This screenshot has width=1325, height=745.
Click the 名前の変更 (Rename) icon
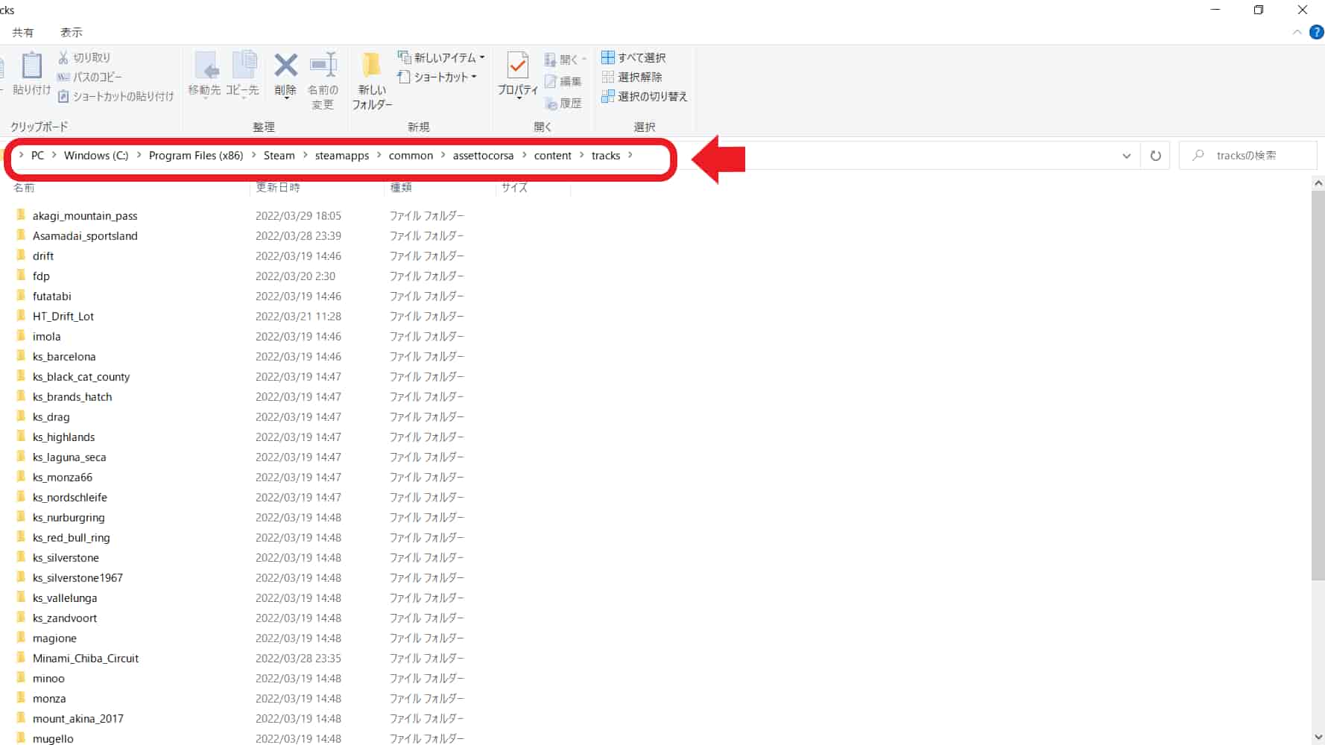pos(323,77)
